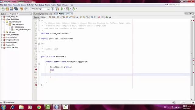Close the Projects panel tab
195x110 pixels.
coord(18,14)
